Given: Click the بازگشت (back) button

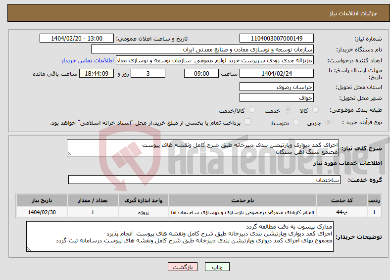Looking at the screenshot, I should [x=183, y=267].
